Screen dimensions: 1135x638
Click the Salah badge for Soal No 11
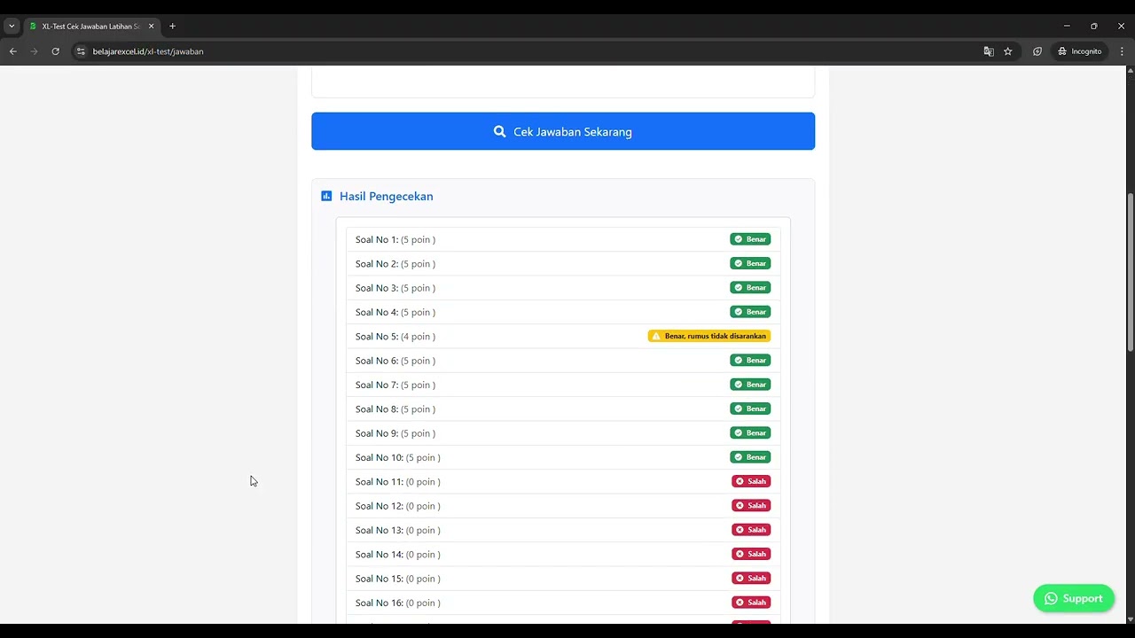coord(751,481)
